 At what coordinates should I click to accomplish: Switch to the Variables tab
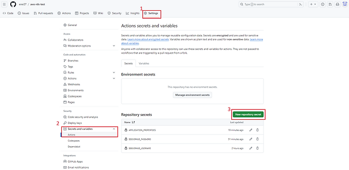tap(144, 63)
